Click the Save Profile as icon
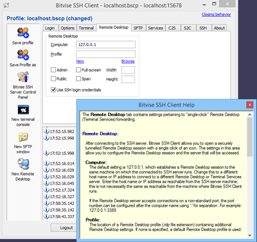The width and height of the screenshot is (257, 242). [x=23, y=55]
